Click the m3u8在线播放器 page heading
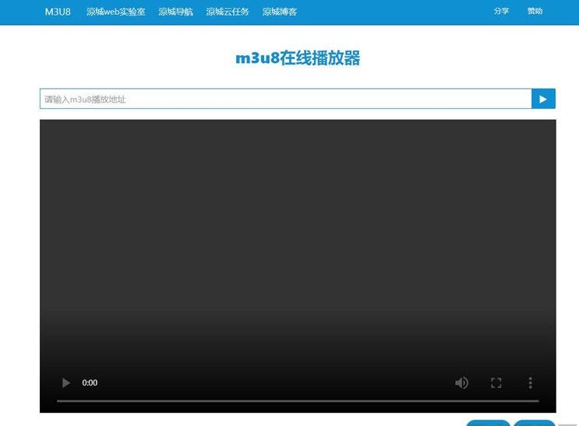Screen dimensions: 579x426 [x=298, y=58]
